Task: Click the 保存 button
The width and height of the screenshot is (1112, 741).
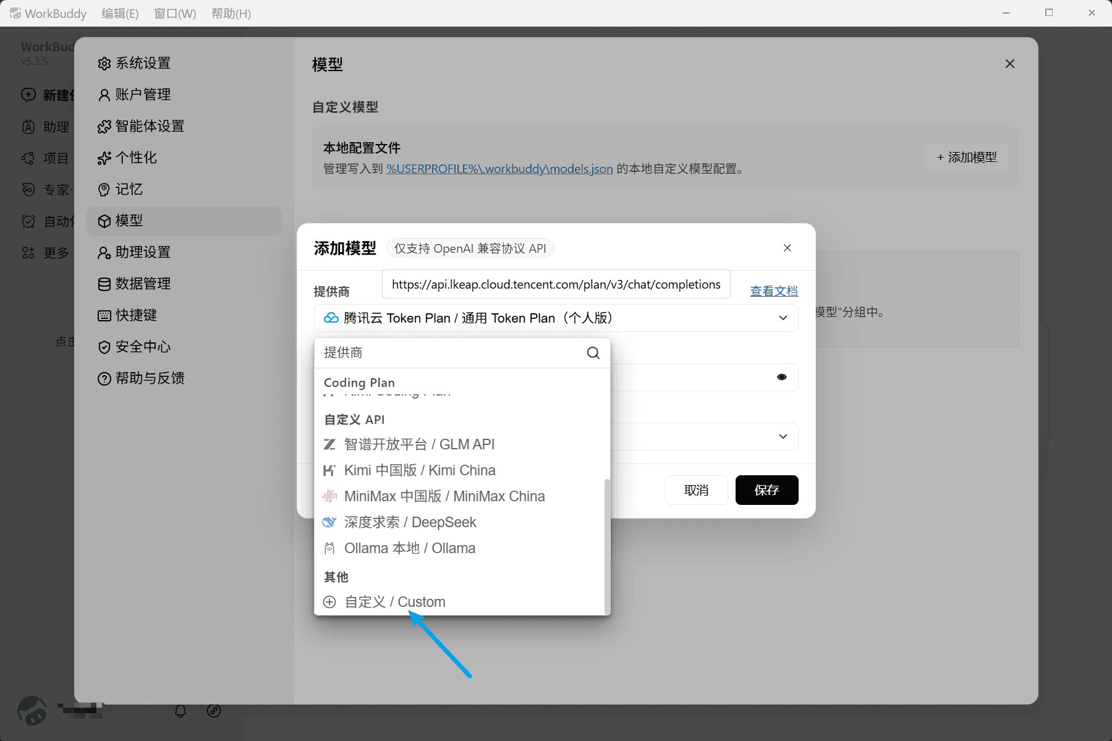Action: [x=766, y=490]
